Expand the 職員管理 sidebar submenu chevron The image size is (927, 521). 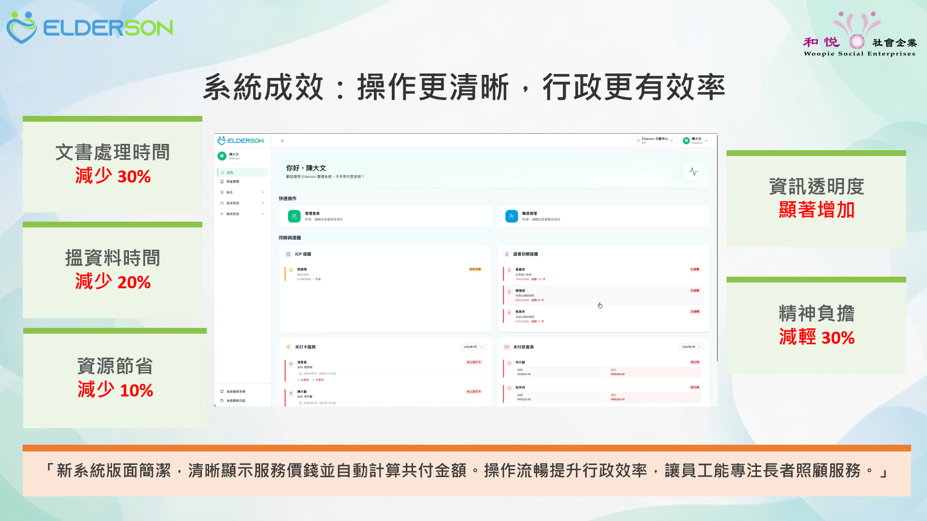click(x=263, y=214)
